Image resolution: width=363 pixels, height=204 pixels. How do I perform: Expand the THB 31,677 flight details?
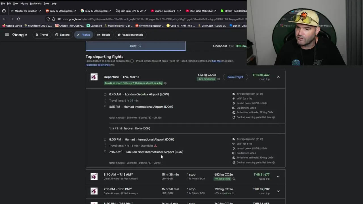[278, 177]
